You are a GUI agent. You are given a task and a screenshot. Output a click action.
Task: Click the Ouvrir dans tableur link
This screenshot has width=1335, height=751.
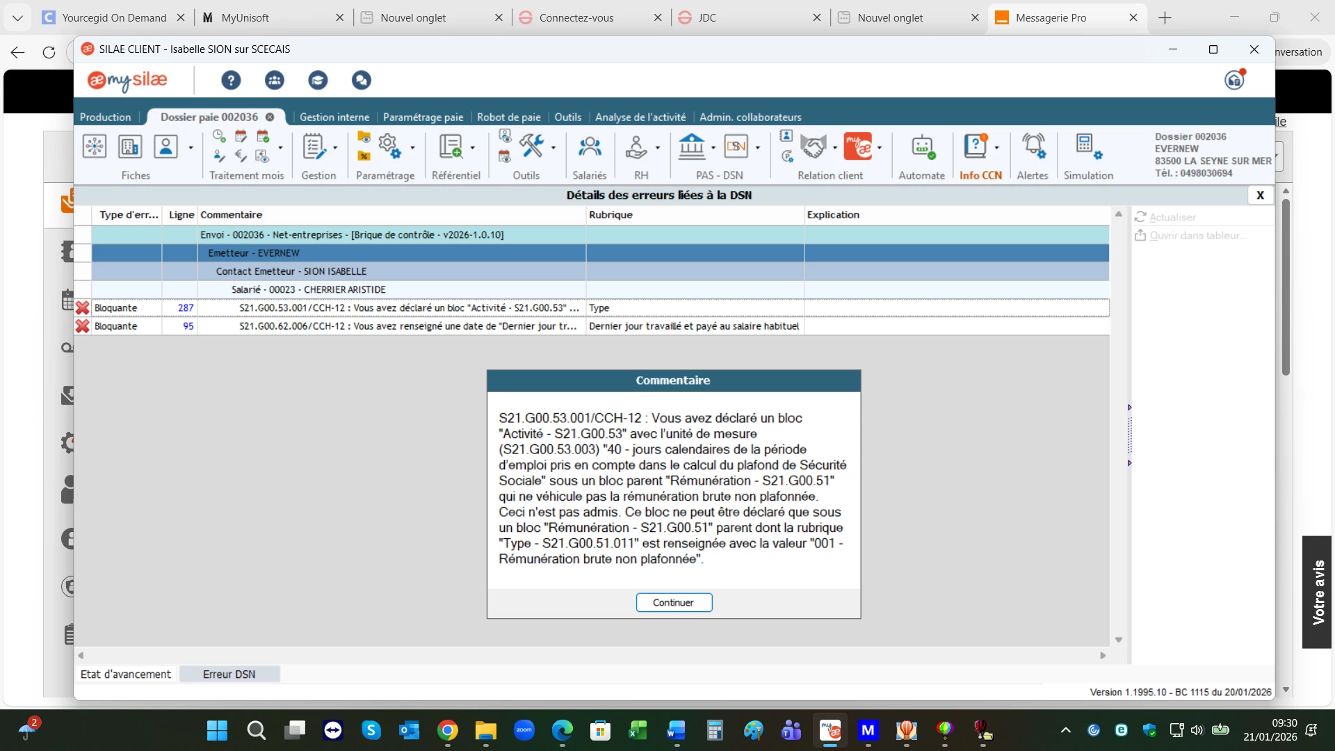[x=1197, y=235]
